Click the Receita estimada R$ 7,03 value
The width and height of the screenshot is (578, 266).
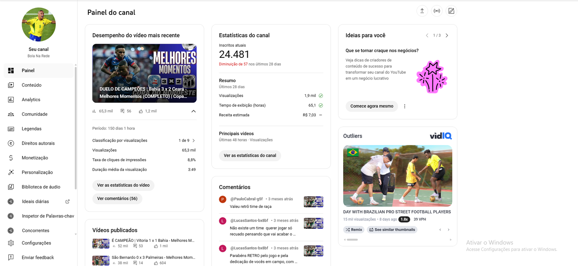pyautogui.click(x=309, y=115)
